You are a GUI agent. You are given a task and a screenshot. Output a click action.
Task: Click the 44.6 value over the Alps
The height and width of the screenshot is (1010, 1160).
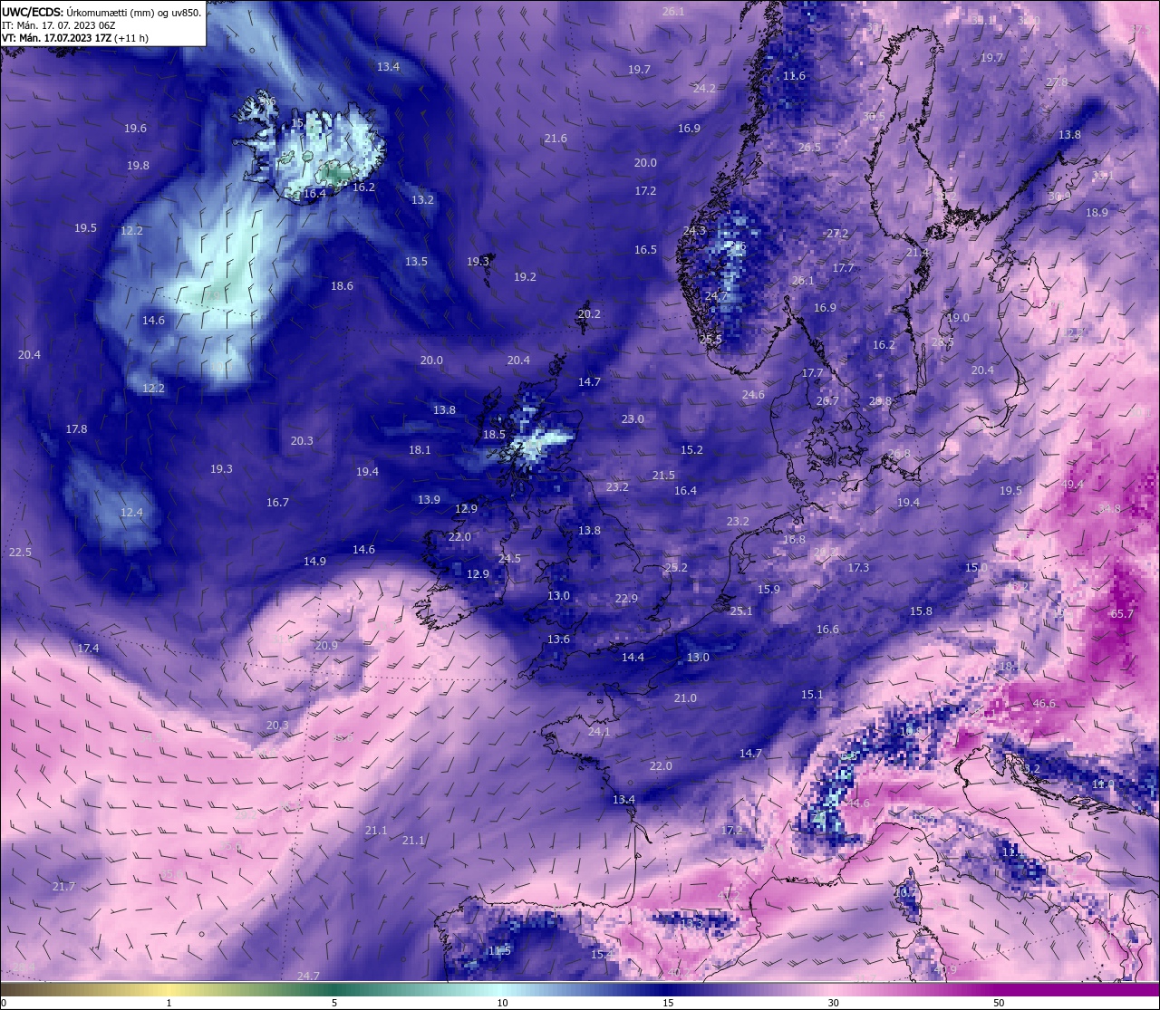click(x=858, y=803)
